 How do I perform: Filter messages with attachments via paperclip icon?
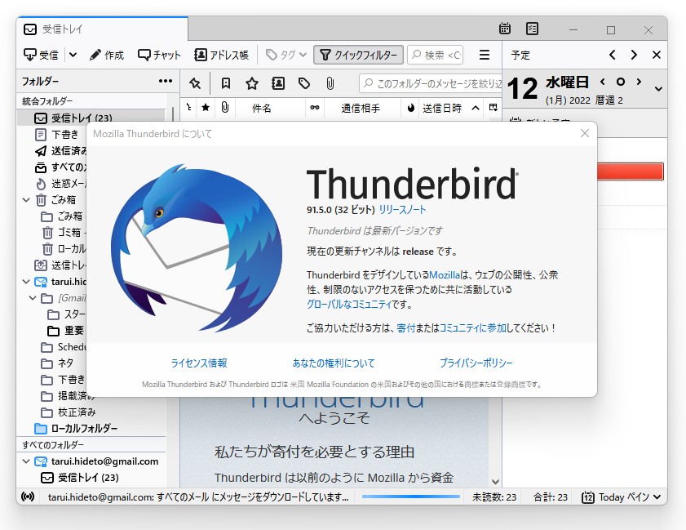pyautogui.click(x=330, y=82)
